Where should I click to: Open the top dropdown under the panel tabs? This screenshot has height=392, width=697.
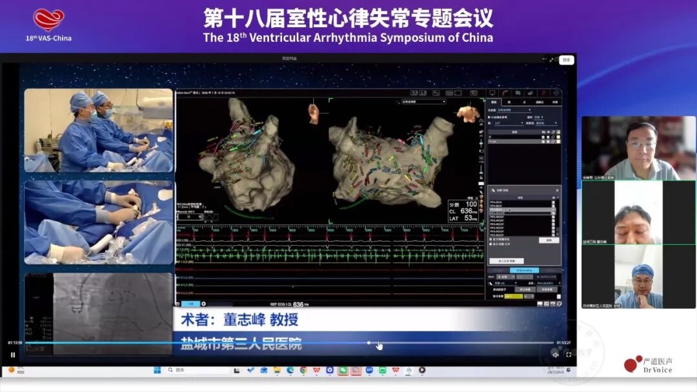click(514, 110)
